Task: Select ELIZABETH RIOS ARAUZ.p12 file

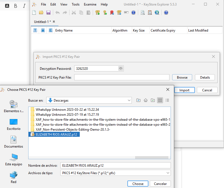Action: point(54,135)
